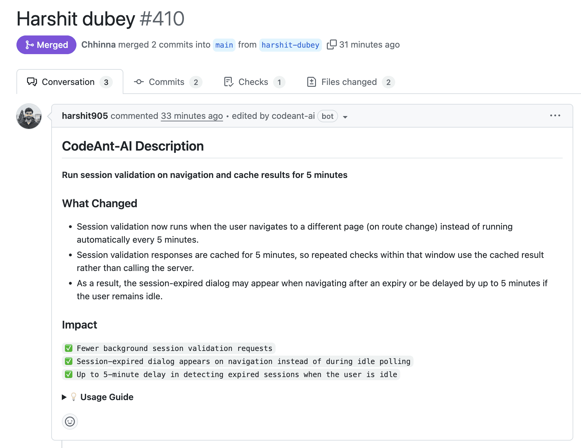Viewport: 581px width, 448px height.
Task: Click the Conversation count badge 3
Action: (106, 82)
